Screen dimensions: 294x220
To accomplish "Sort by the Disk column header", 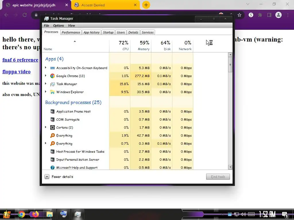I will click(162, 46).
